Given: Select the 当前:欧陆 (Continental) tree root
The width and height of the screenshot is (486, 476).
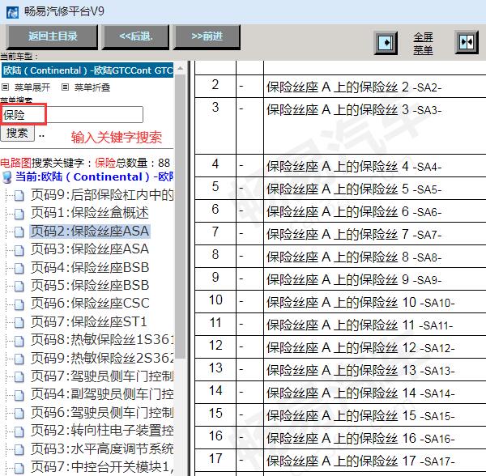Looking at the screenshot, I should [94, 176].
